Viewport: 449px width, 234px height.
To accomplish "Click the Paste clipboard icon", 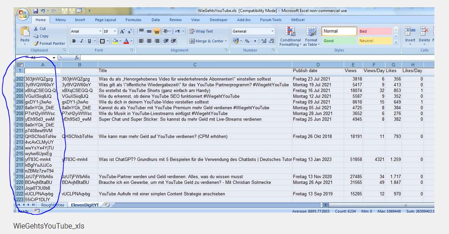I will (25, 31).
